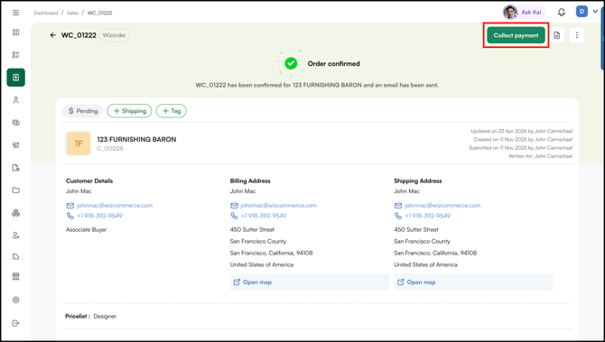Click the Wizorder badge next to title
Viewport: 605px width, 342px height.
pos(114,35)
